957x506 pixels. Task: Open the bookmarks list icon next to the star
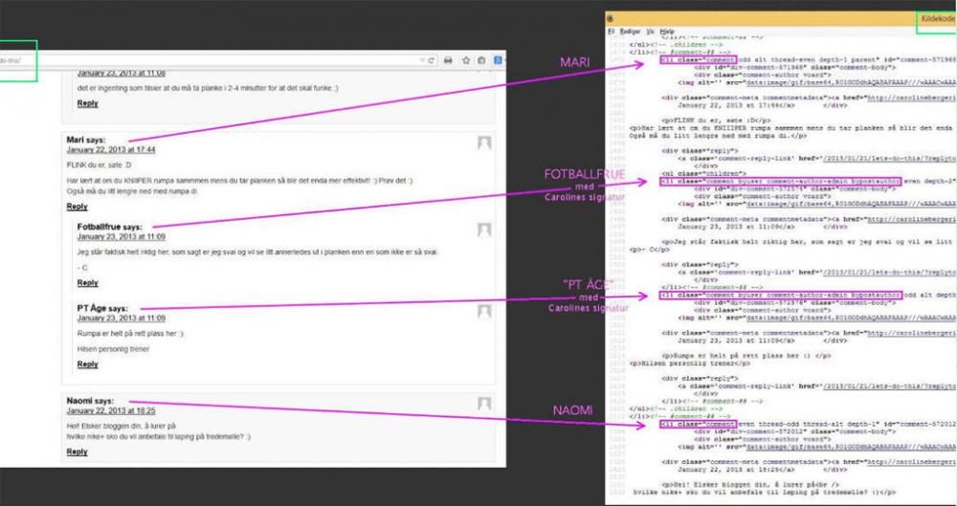pyautogui.click(x=481, y=60)
